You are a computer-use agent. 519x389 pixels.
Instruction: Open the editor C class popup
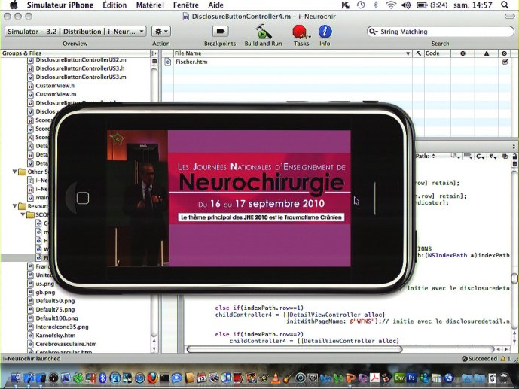pos(481,157)
